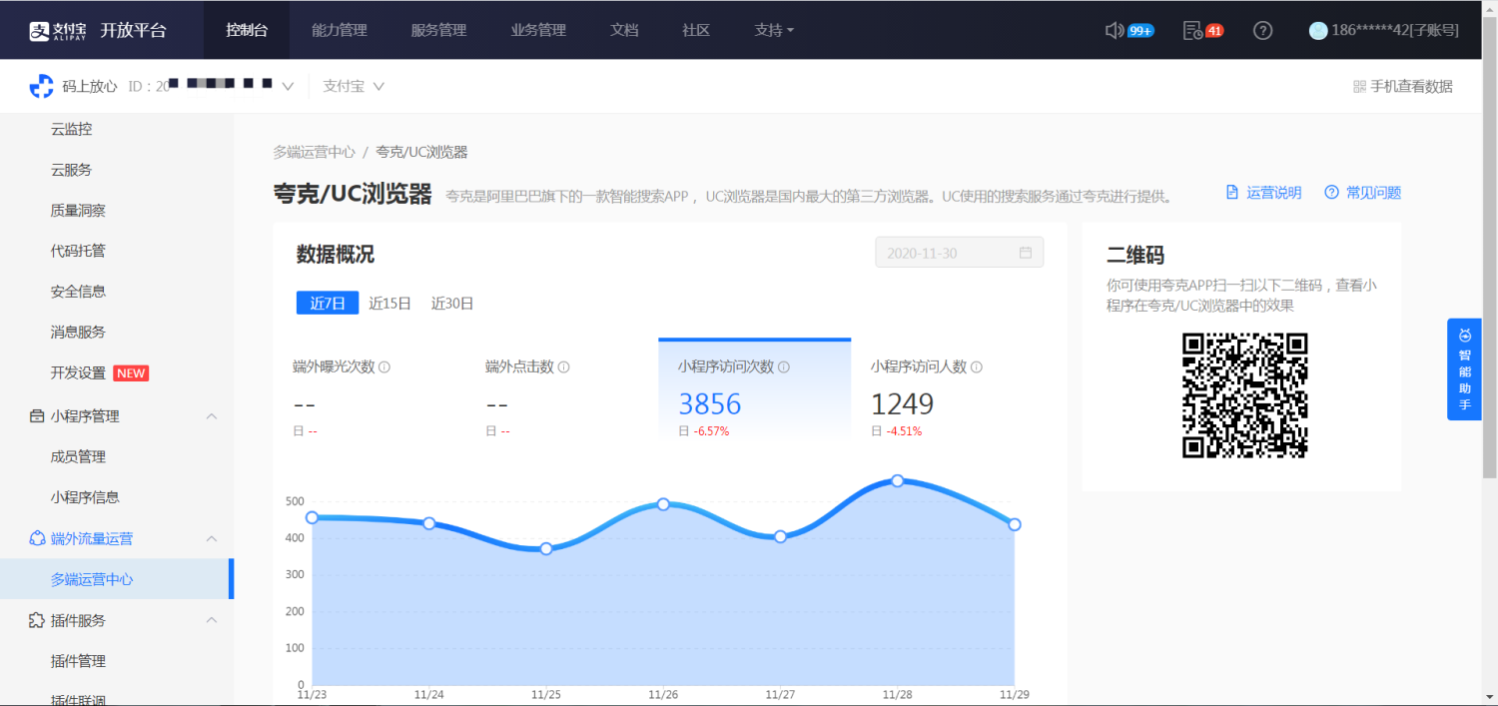Select the 小程序访问次数 metric card

pos(755,389)
